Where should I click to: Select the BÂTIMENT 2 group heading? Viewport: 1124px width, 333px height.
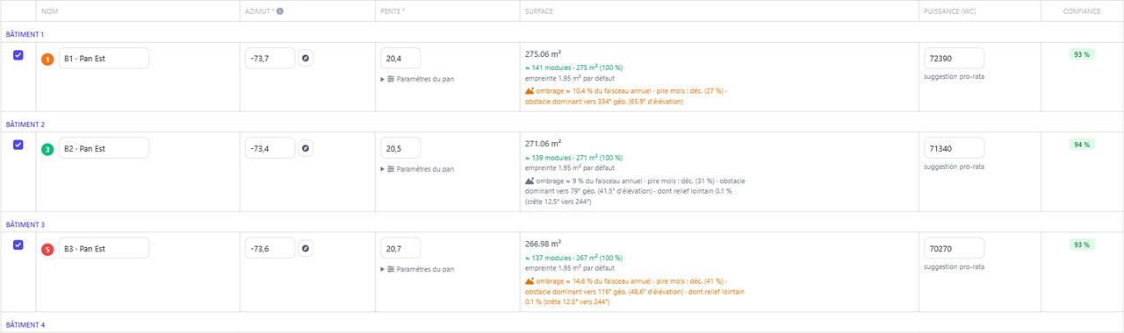click(x=25, y=124)
